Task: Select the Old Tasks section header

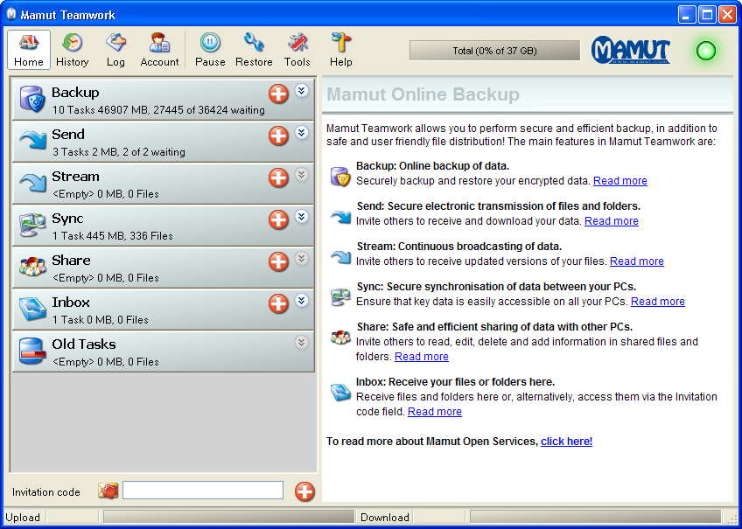Action: (x=164, y=352)
